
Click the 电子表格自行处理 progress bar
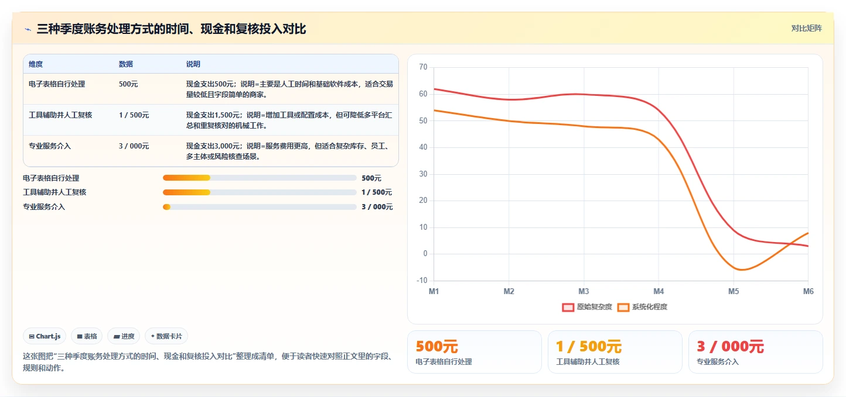[260, 178]
